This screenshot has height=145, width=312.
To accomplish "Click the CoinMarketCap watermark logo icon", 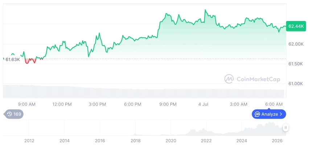I will point(229,79).
